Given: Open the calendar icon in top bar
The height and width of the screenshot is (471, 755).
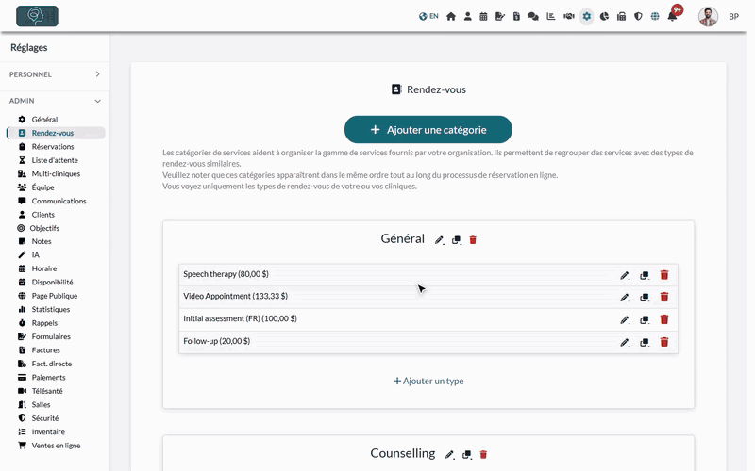Looking at the screenshot, I should [483, 16].
